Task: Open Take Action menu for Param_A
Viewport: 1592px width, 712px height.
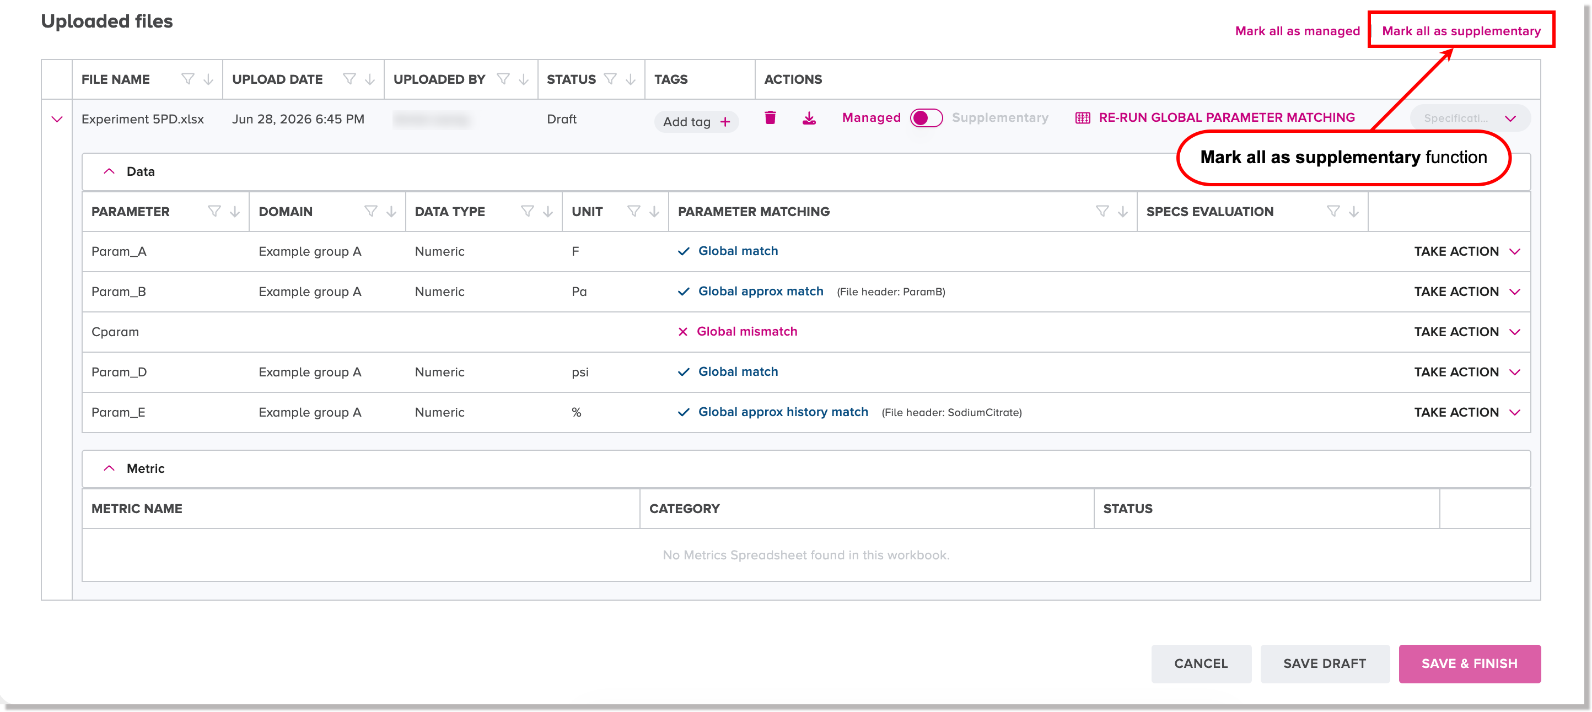Action: pos(1466,251)
